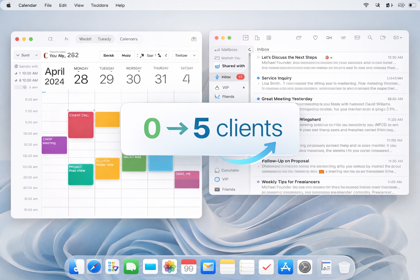Screen dimensions: 420x280
Task: Open the Calendar app from the Dock
Action: click(x=189, y=267)
